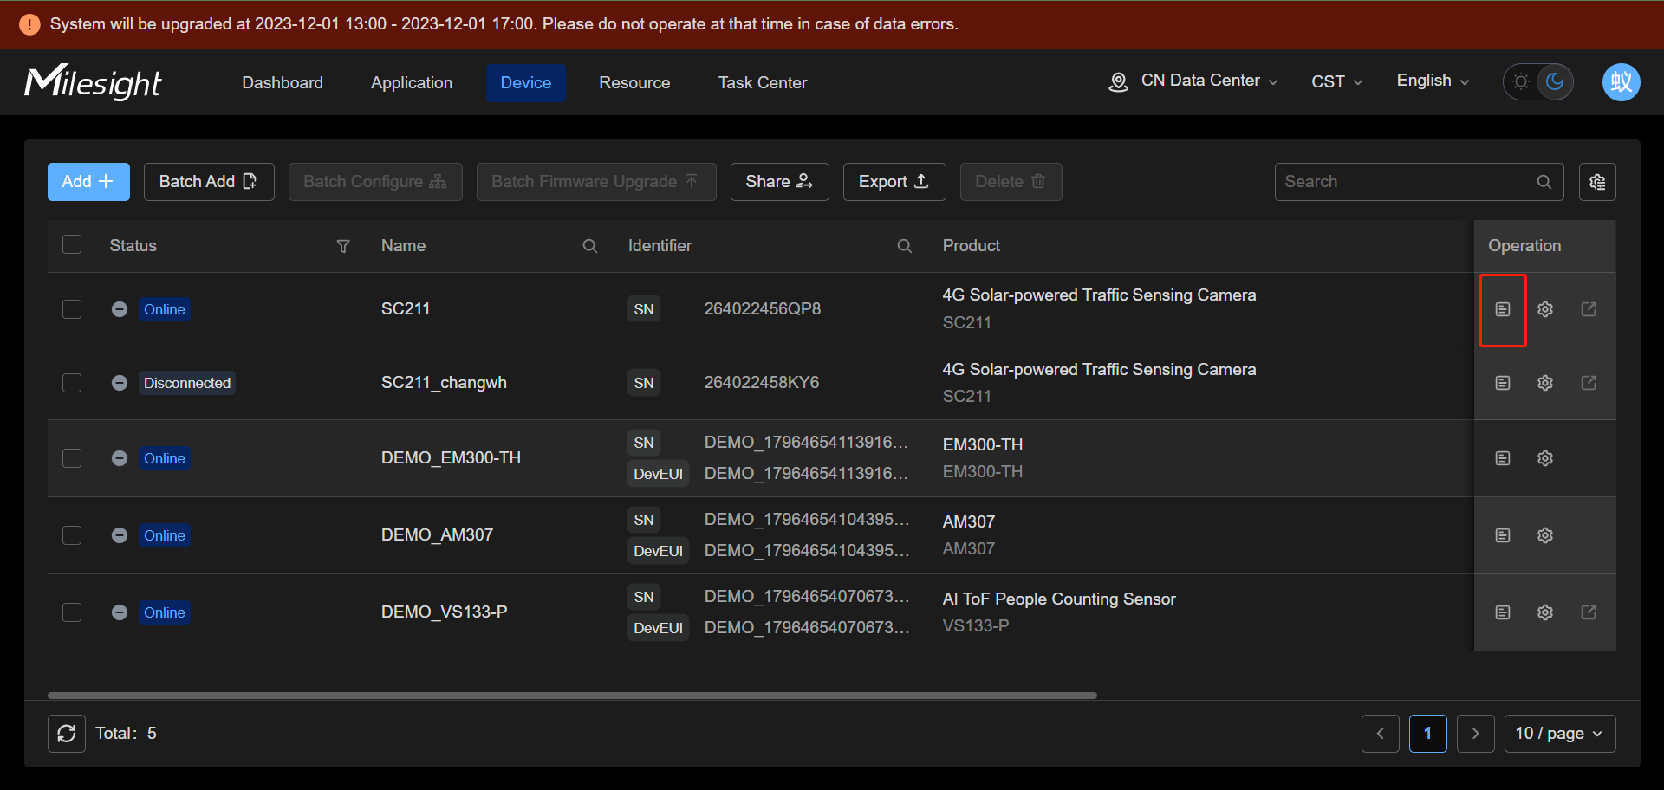The height and width of the screenshot is (790, 1664).
Task: Click external link icon for SC211 row
Action: pyautogui.click(x=1589, y=309)
